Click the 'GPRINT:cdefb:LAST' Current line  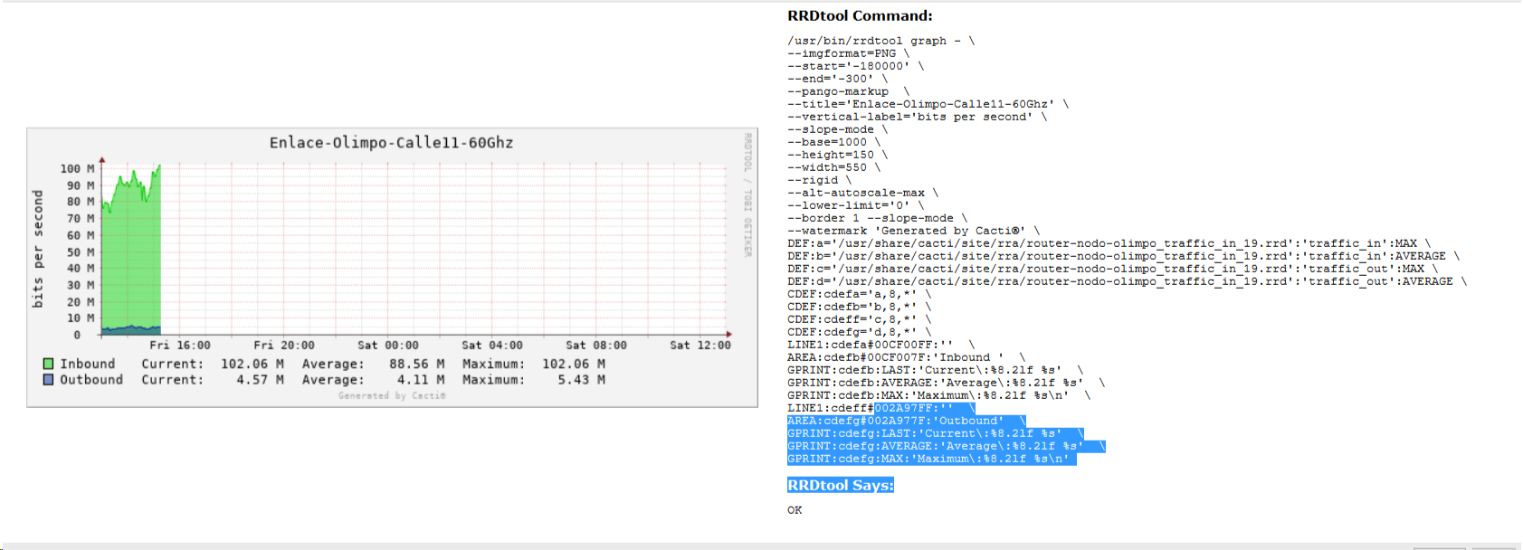pyautogui.click(x=936, y=370)
